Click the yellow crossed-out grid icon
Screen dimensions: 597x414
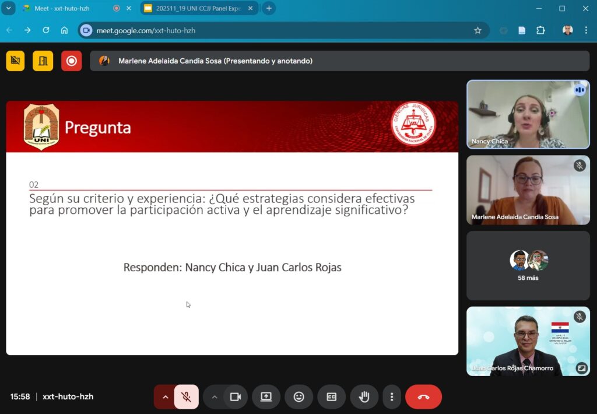(15, 61)
